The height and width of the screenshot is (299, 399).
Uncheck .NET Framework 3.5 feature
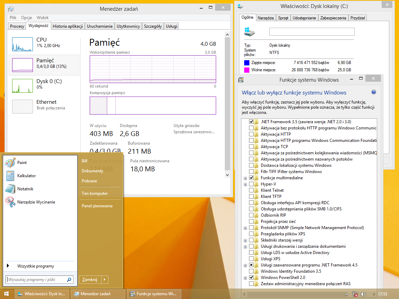pos(251,122)
